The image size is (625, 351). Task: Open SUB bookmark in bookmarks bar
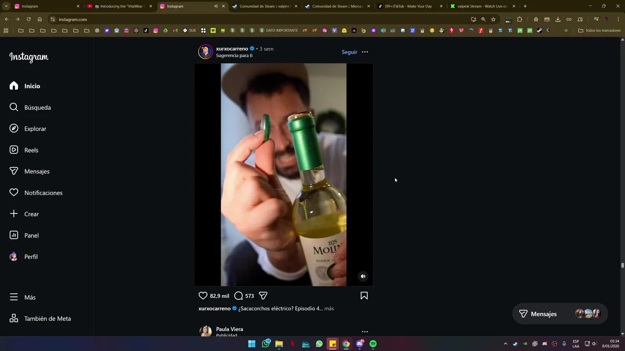pyautogui.click(x=189, y=30)
